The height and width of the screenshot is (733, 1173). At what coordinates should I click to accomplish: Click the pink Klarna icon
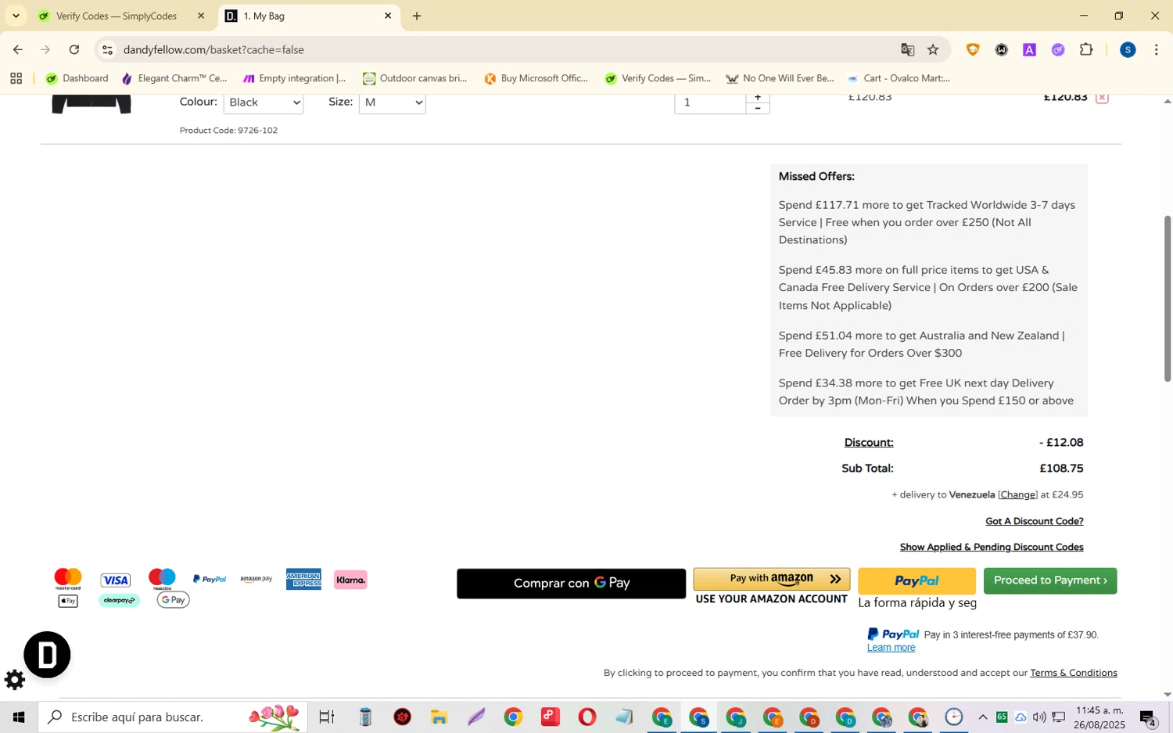(350, 580)
